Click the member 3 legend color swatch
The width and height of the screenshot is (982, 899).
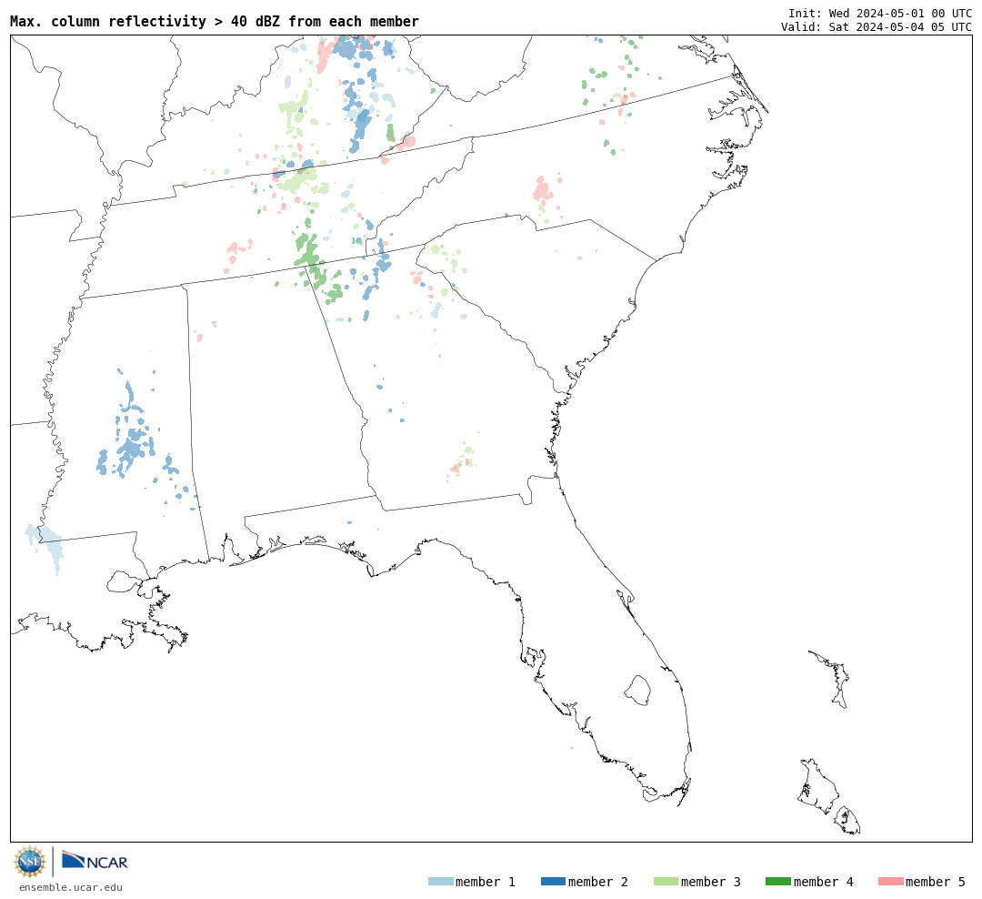666,882
